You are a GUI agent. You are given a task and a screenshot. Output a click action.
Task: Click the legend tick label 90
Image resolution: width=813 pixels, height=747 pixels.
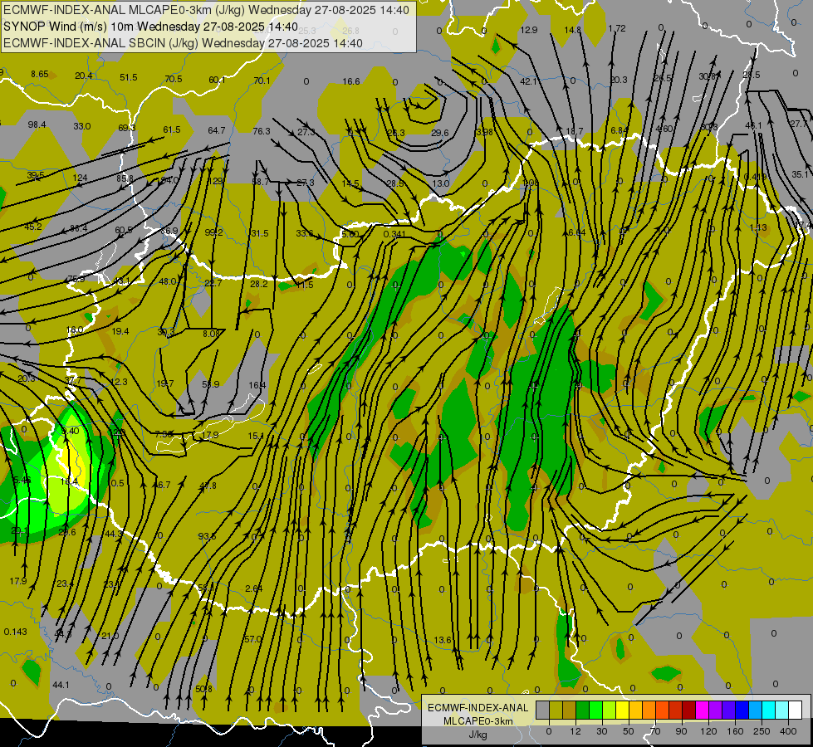point(681,731)
